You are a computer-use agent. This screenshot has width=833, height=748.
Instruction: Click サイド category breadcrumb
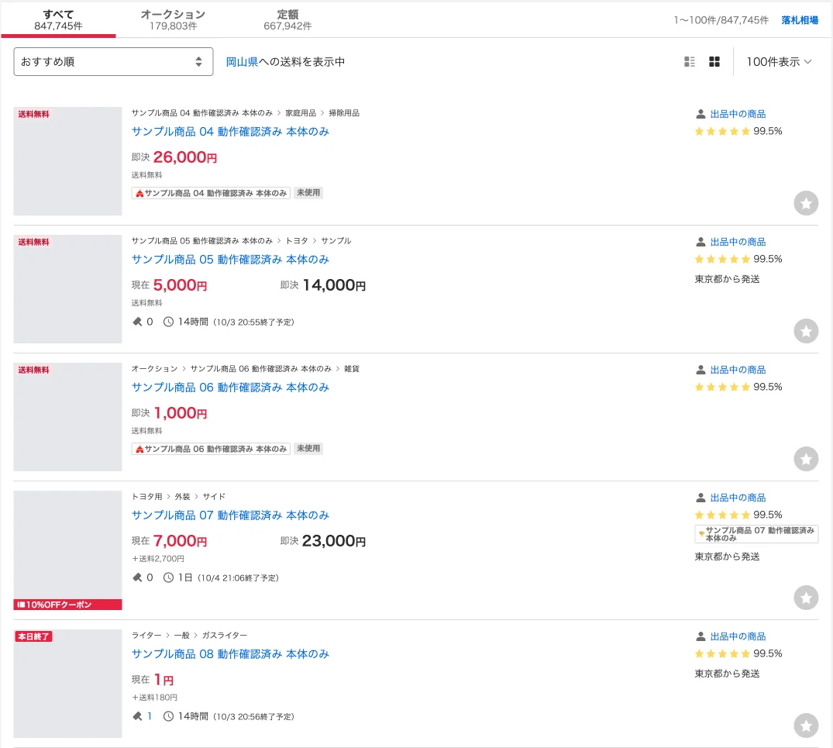point(214,497)
